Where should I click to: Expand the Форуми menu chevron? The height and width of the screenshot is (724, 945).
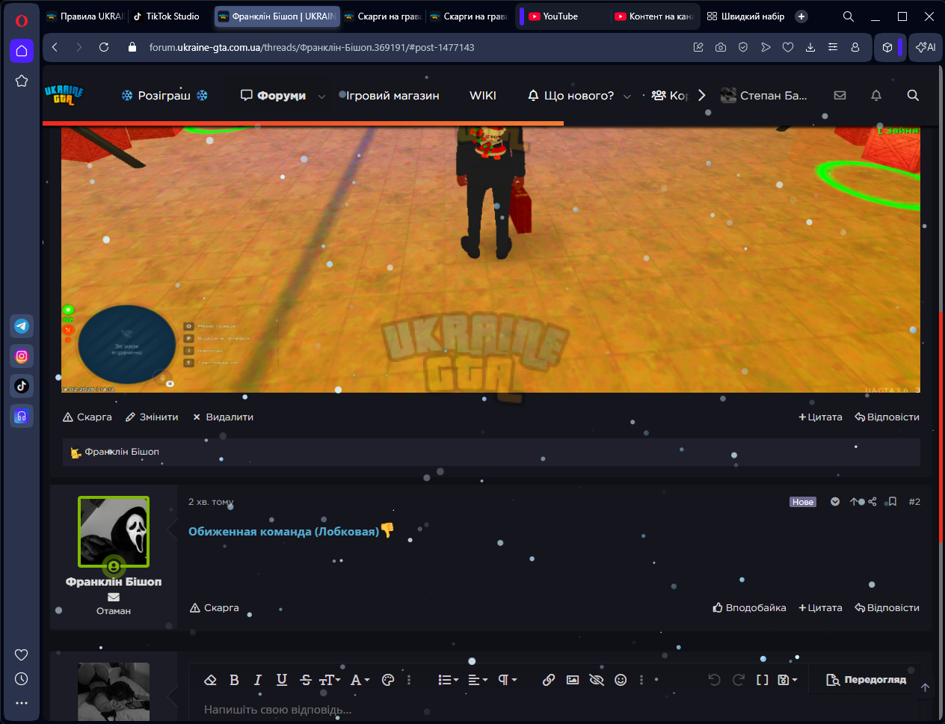tap(321, 96)
